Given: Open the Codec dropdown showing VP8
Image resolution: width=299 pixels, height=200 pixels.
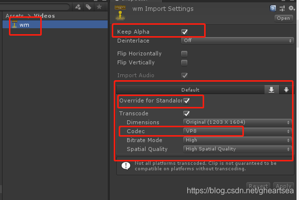Looking at the screenshot, I should pyautogui.click(x=237, y=131).
